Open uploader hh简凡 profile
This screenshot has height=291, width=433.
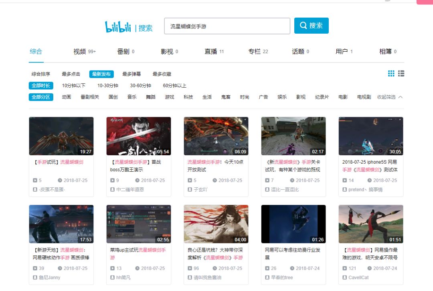[x=123, y=277]
